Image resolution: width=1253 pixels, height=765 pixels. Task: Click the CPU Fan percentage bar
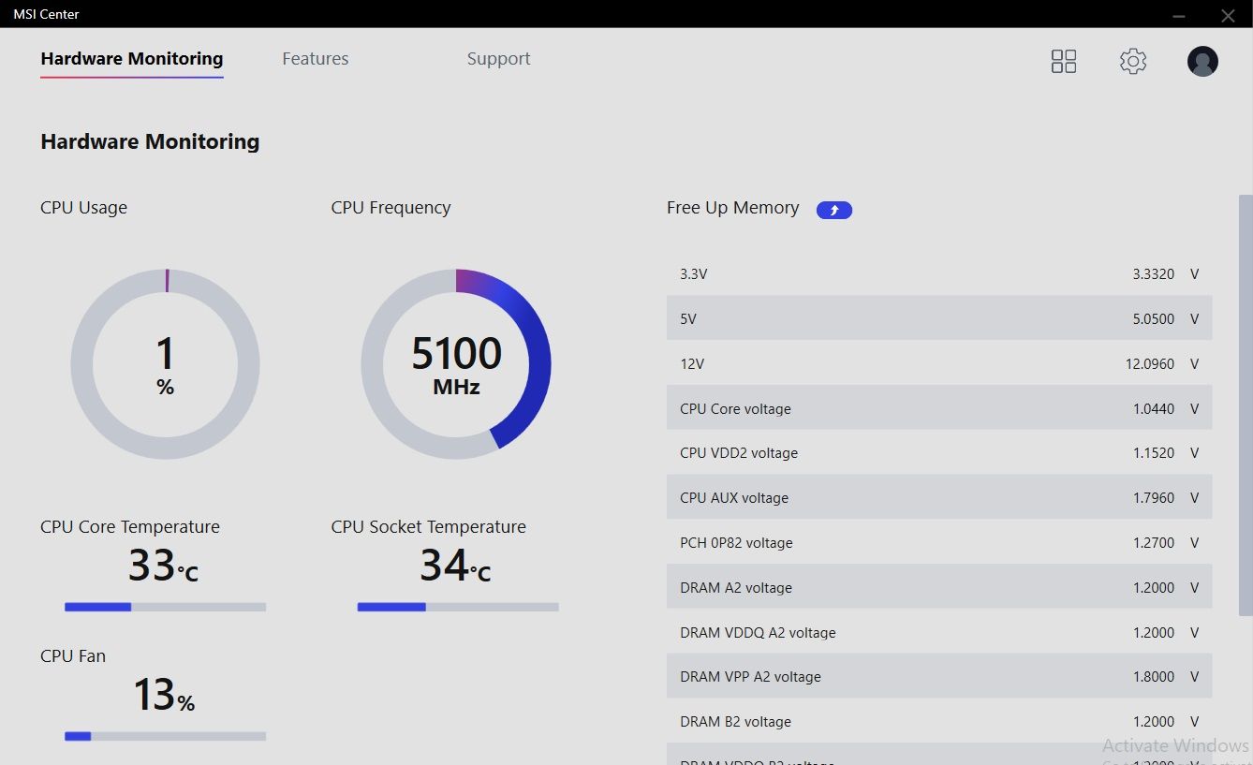pyautogui.click(x=165, y=736)
